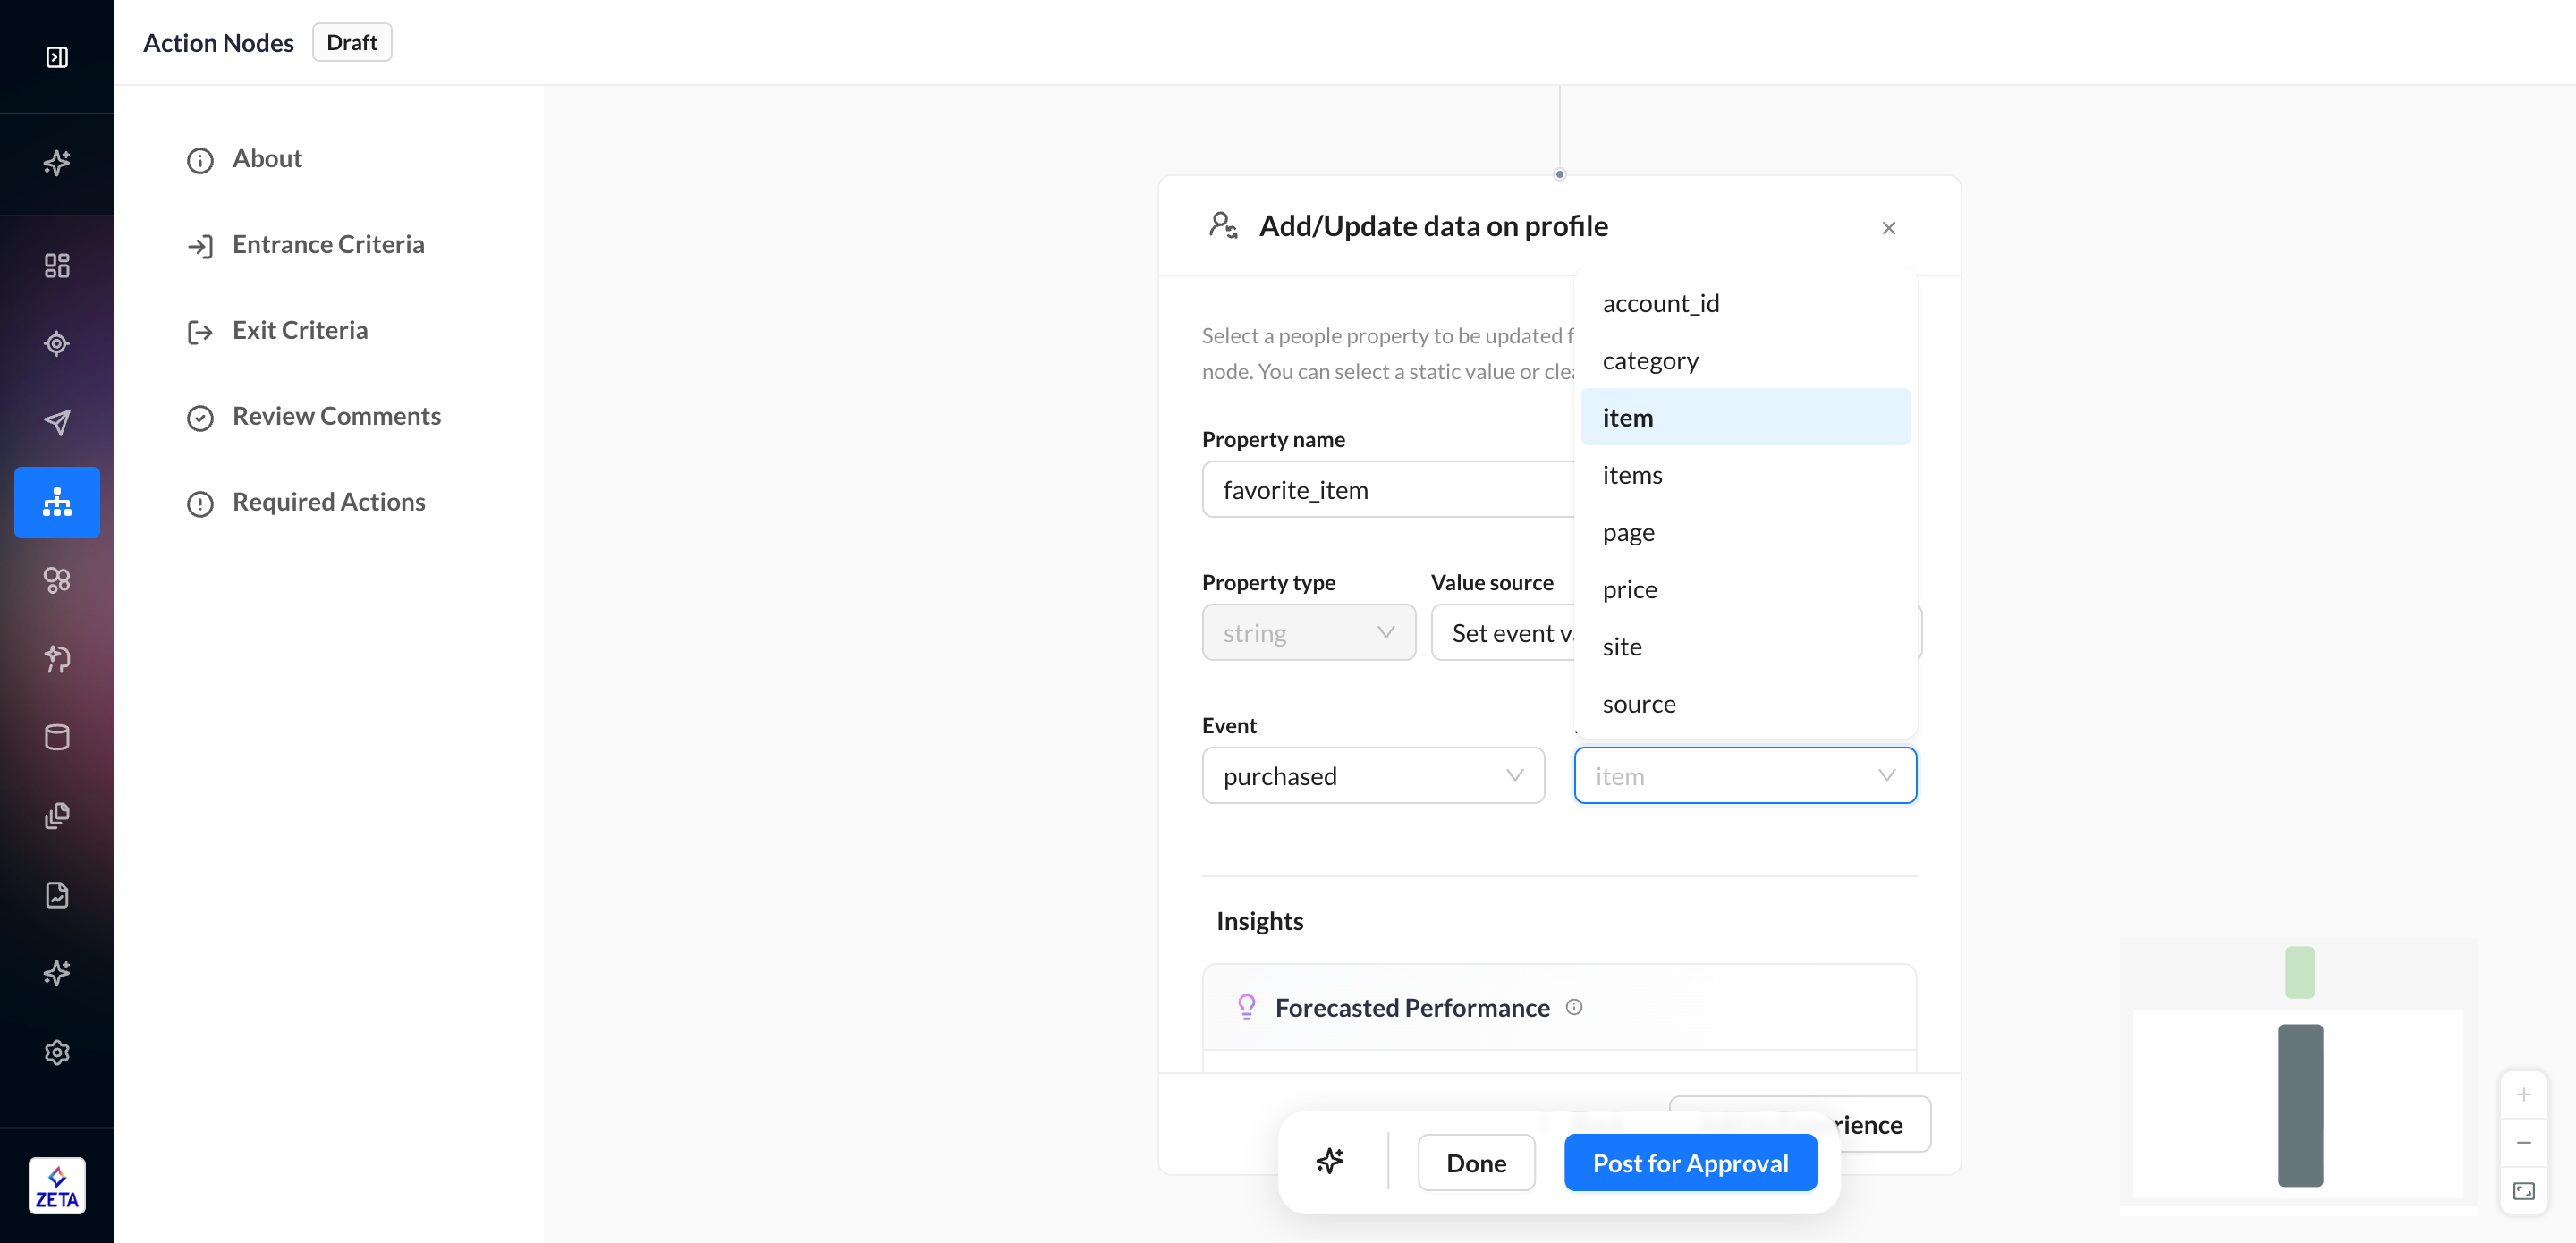
Task: Go to Review Comments section
Action: point(336,416)
